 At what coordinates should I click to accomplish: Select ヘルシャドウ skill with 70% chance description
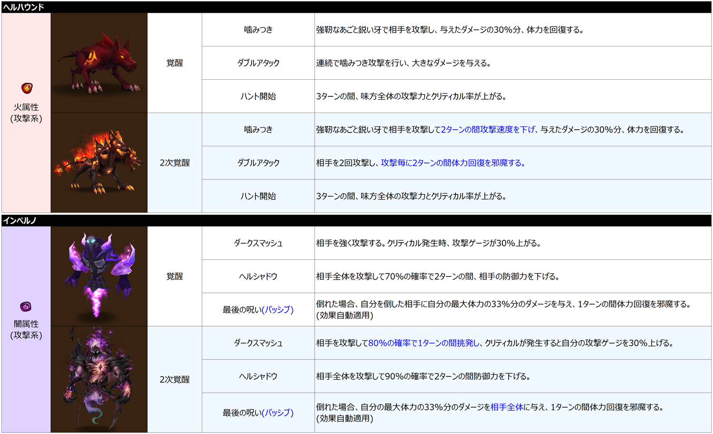point(258,276)
